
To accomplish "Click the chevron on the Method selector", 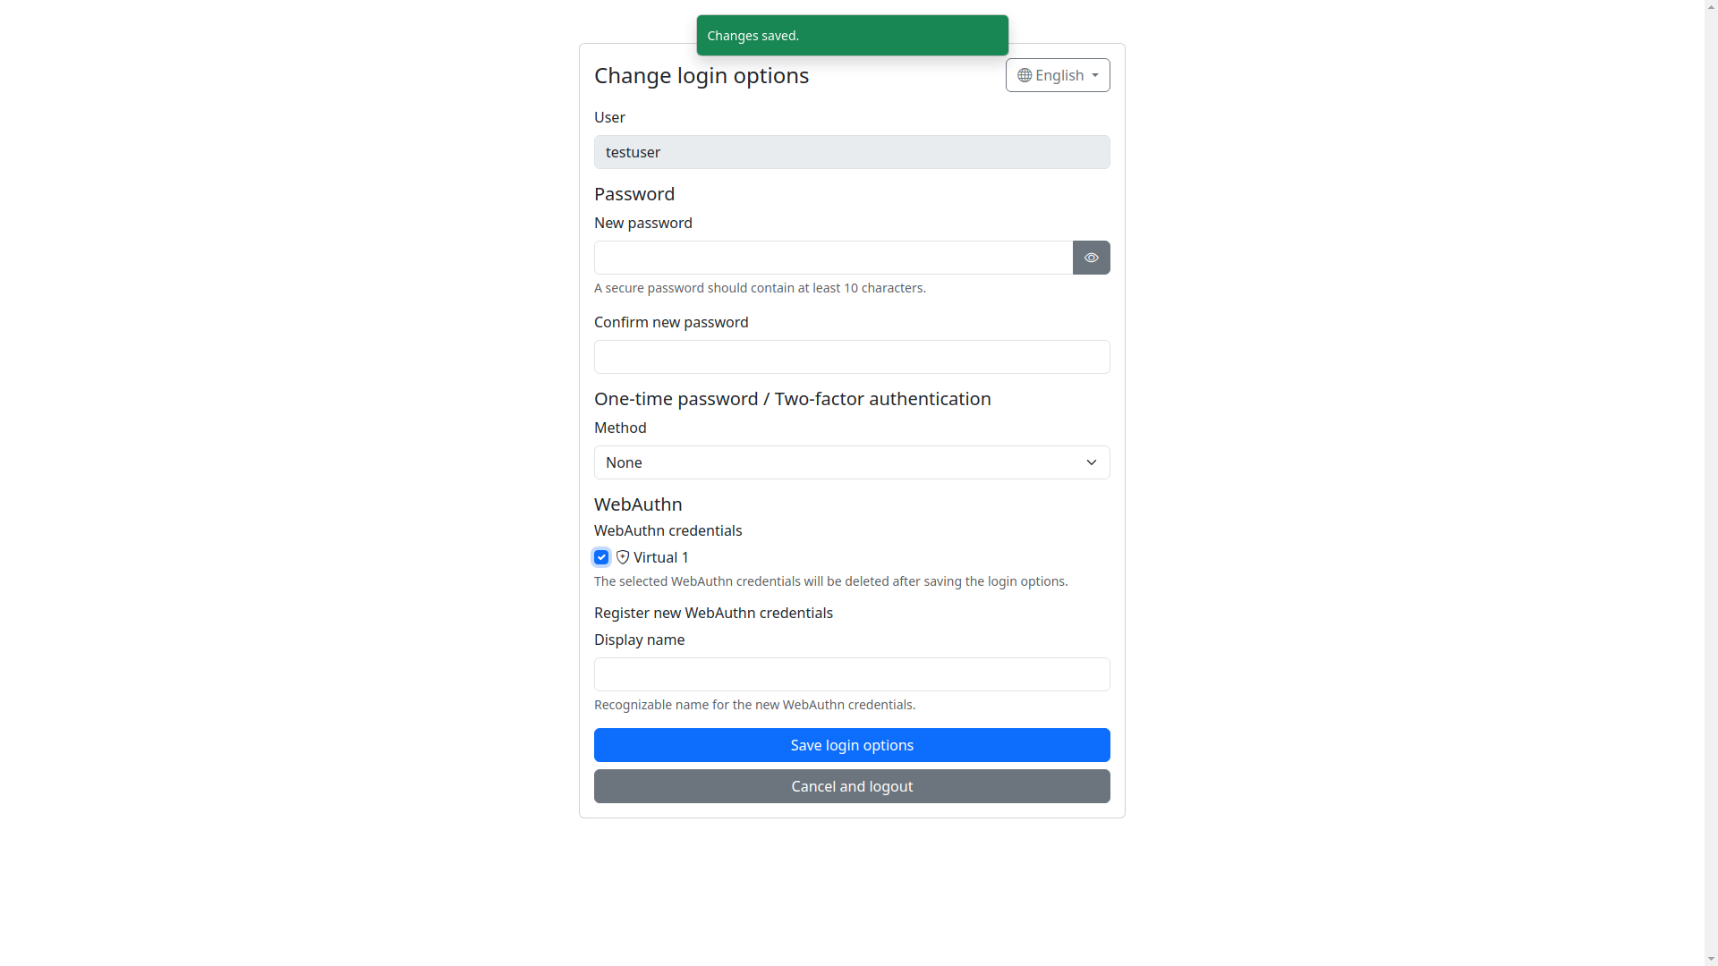I will (1091, 462).
